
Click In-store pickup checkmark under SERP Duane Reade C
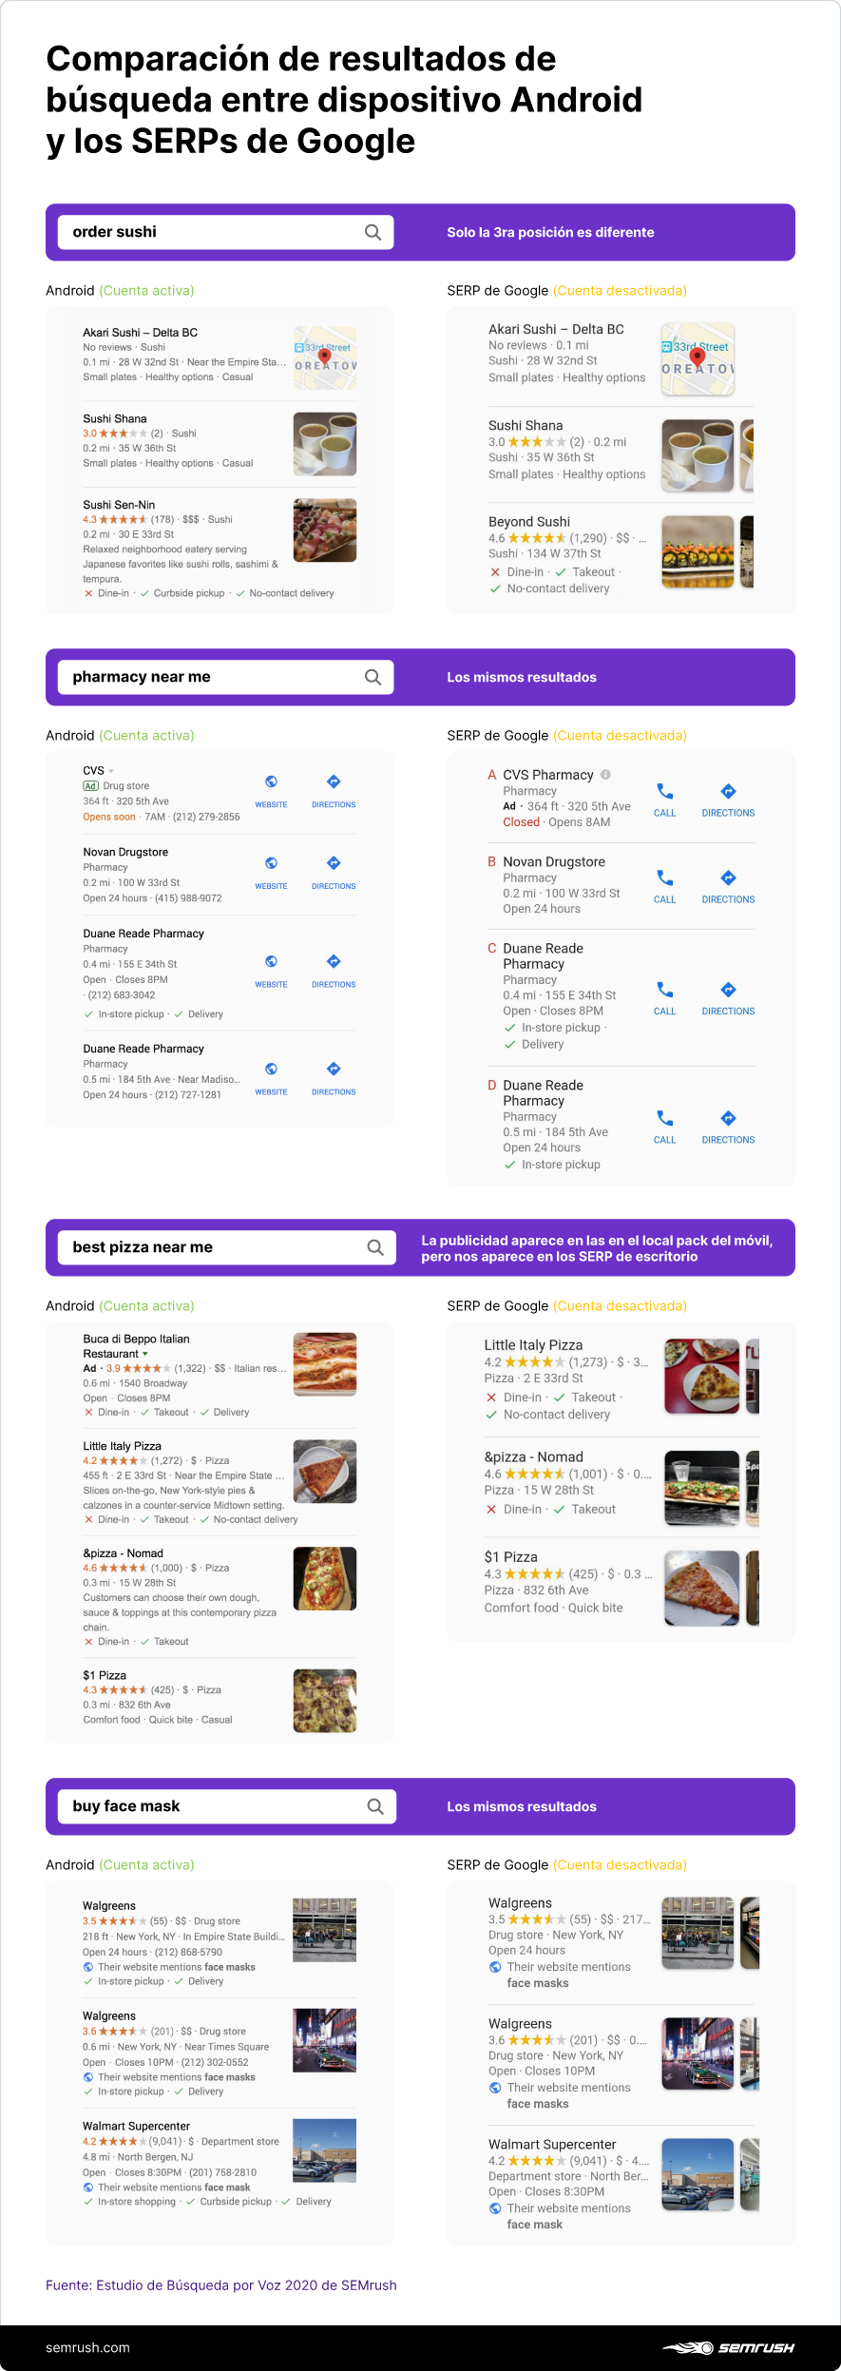pos(509,1028)
